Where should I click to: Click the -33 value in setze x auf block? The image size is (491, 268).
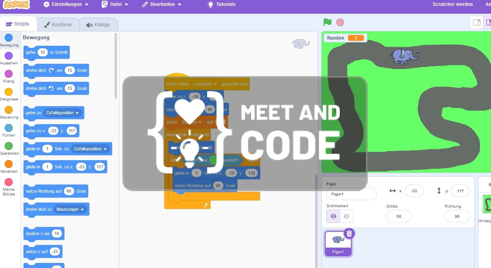pyautogui.click(x=55, y=252)
